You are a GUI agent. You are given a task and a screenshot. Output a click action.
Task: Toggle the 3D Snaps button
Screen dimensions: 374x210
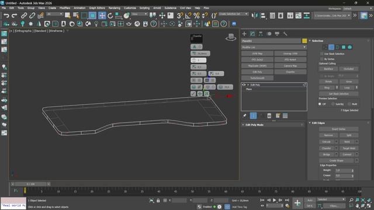(x=180, y=16)
